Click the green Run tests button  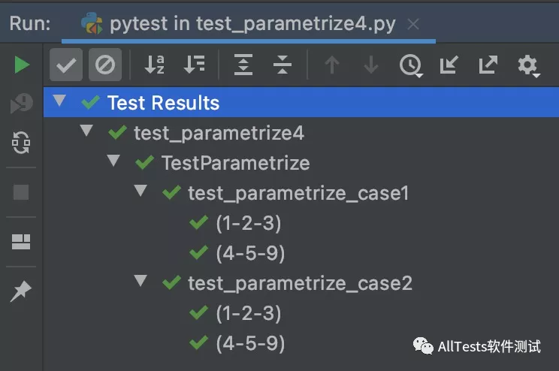pos(22,65)
